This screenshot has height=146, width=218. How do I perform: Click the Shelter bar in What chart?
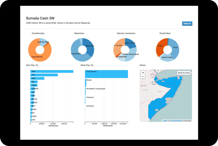click(x=86, y=83)
